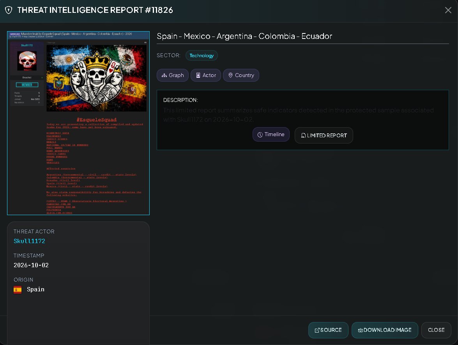Select the Technology sector tag
The height and width of the screenshot is (345, 458).
click(202, 55)
